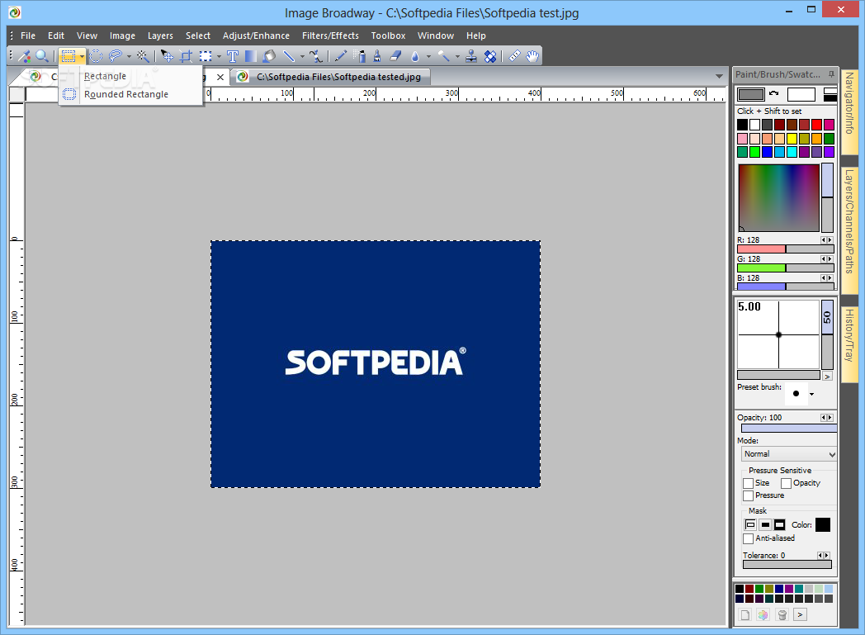Select the first Mask mode button
Image resolution: width=865 pixels, height=635 pixels.
pyautogui.click(x=750, y=524)
